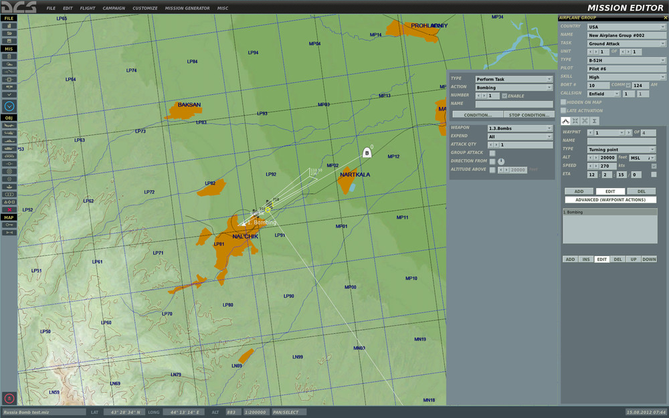Toggle the Late Activation checkbox
Viewport: 669px width, 418px height.
point(563,110)
